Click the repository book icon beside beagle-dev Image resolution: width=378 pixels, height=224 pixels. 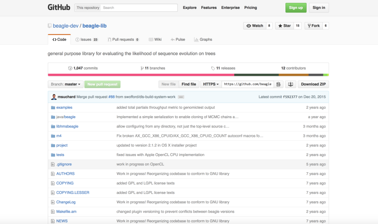click(50, 26)
